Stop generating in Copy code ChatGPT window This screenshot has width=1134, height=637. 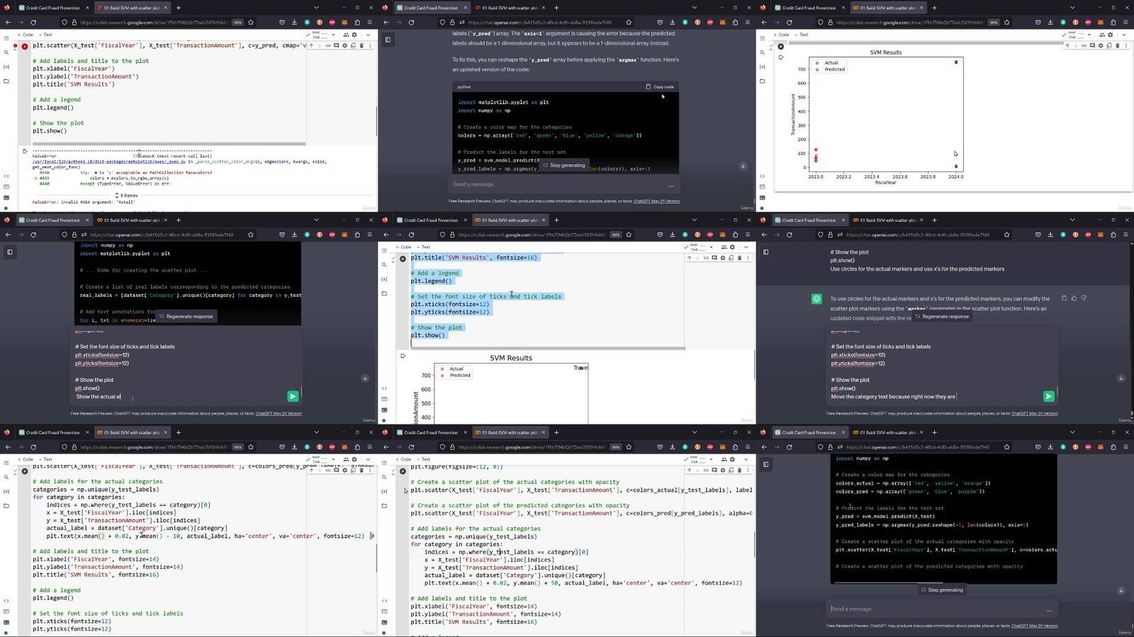point(564,165)
